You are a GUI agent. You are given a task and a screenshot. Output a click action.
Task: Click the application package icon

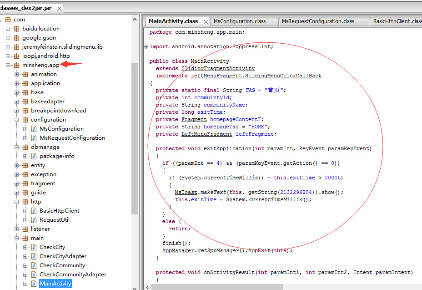(25, 84)
